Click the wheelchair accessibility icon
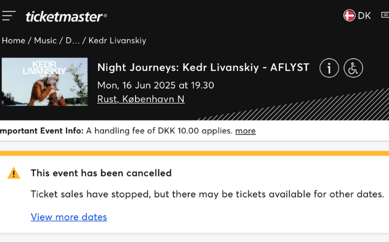389x243 pixels. pos(353,68)
